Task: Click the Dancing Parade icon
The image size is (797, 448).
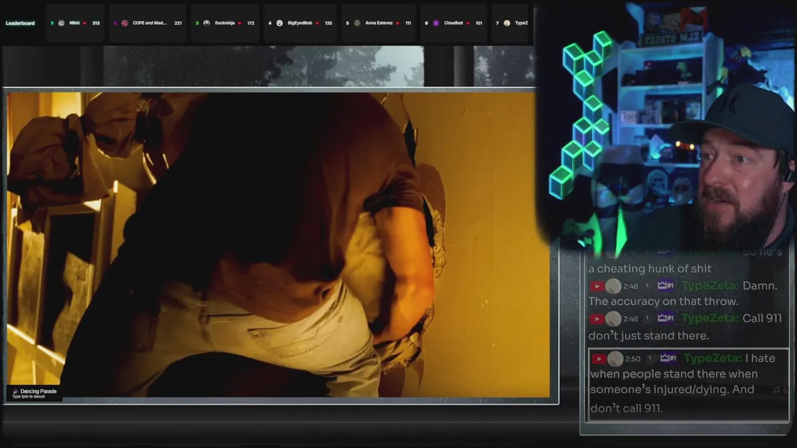Action: point(16,391)
